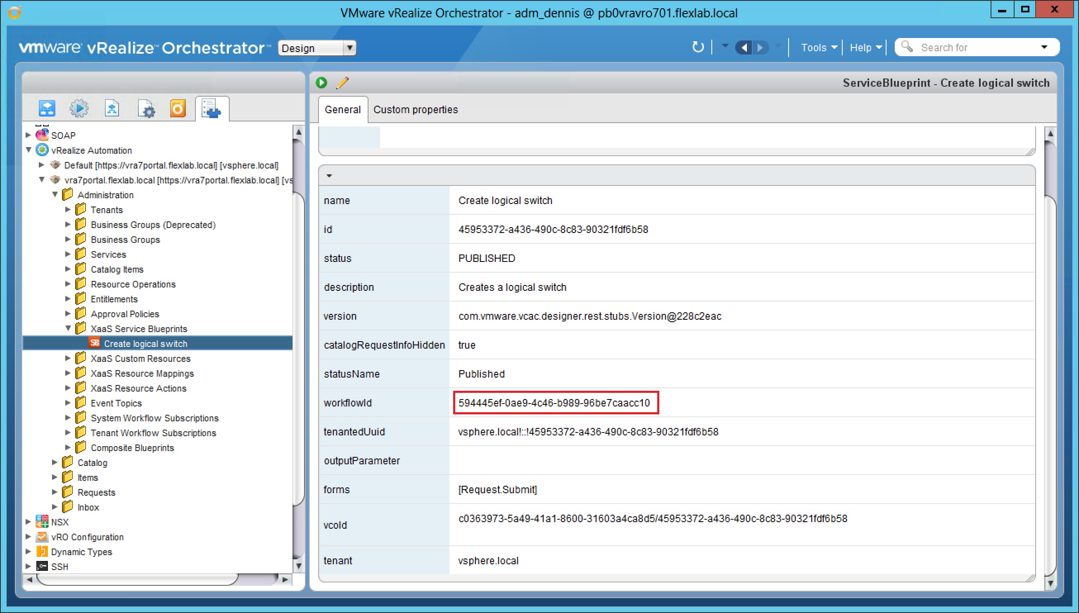The height and width of the screenshot is (613, 1079).
Task: Select the Entitlements tree item
Action: [114, 299]
